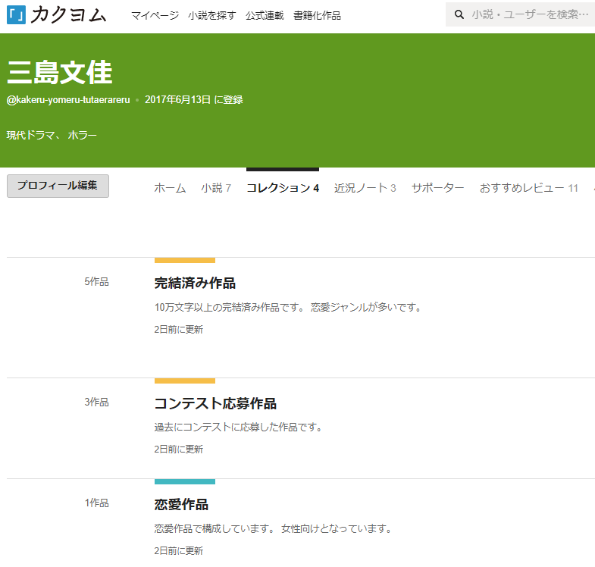Click the @kakeru-yomeru-tutaerareru handle
Viewport: 595px width, 567px height.
click(68, 100)
